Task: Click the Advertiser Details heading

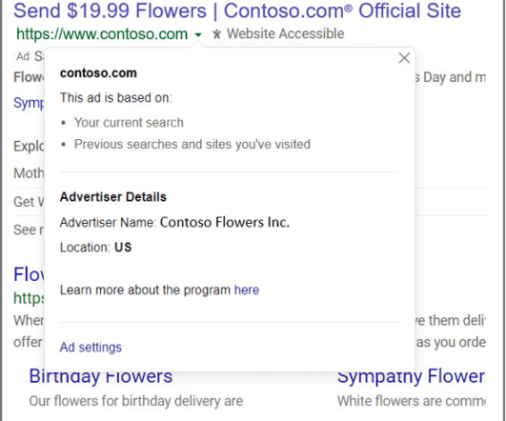Action: click(113, 197)
